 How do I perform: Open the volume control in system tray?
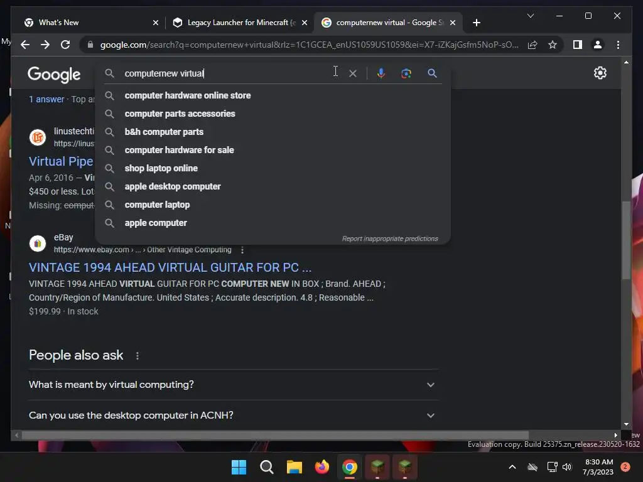tap(567, 467)
